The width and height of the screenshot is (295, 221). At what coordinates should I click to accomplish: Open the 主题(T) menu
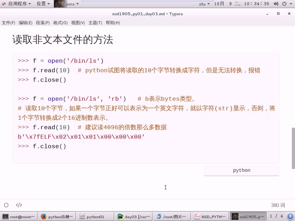[x=95, y=23]
